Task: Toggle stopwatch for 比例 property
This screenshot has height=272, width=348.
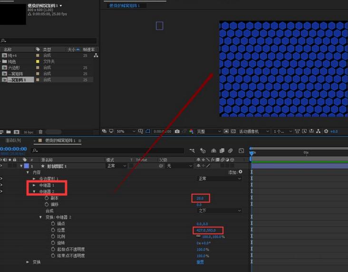Action: (x=53, y=236)
